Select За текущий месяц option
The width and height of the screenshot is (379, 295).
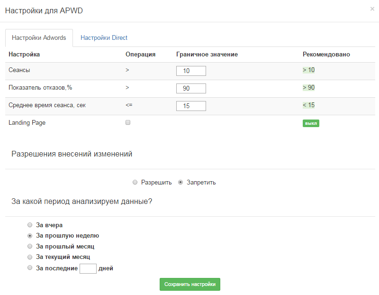pos(30,257)
